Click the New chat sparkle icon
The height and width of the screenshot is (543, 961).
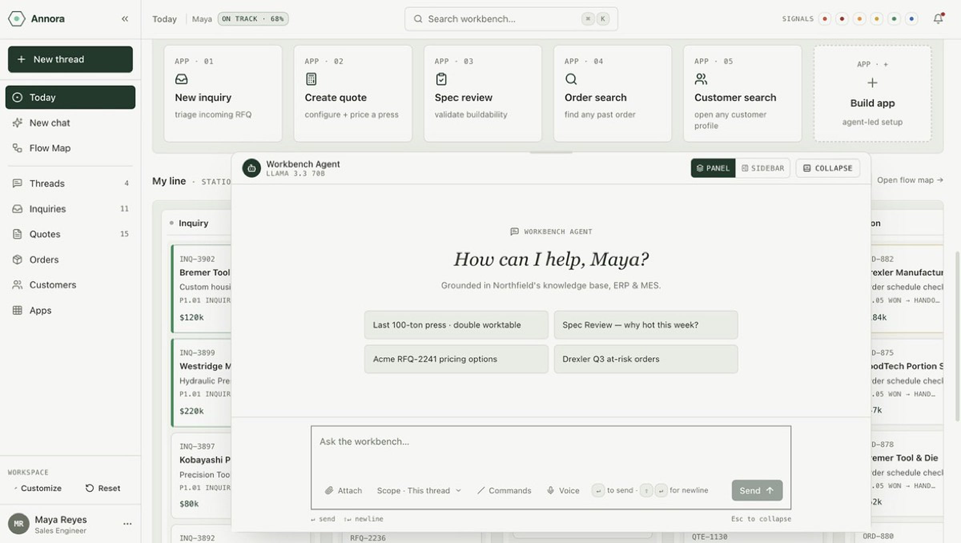(17, 123)
